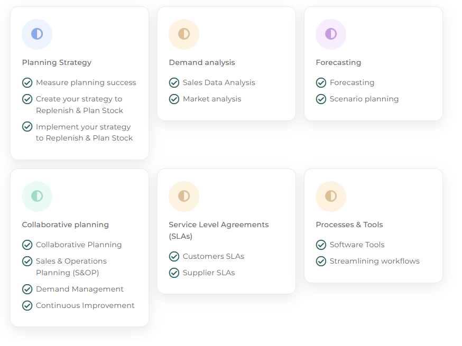Open the Demand Management item
Image resolution: width=462 pixels, height=346 pixels.
pos(80,289)
